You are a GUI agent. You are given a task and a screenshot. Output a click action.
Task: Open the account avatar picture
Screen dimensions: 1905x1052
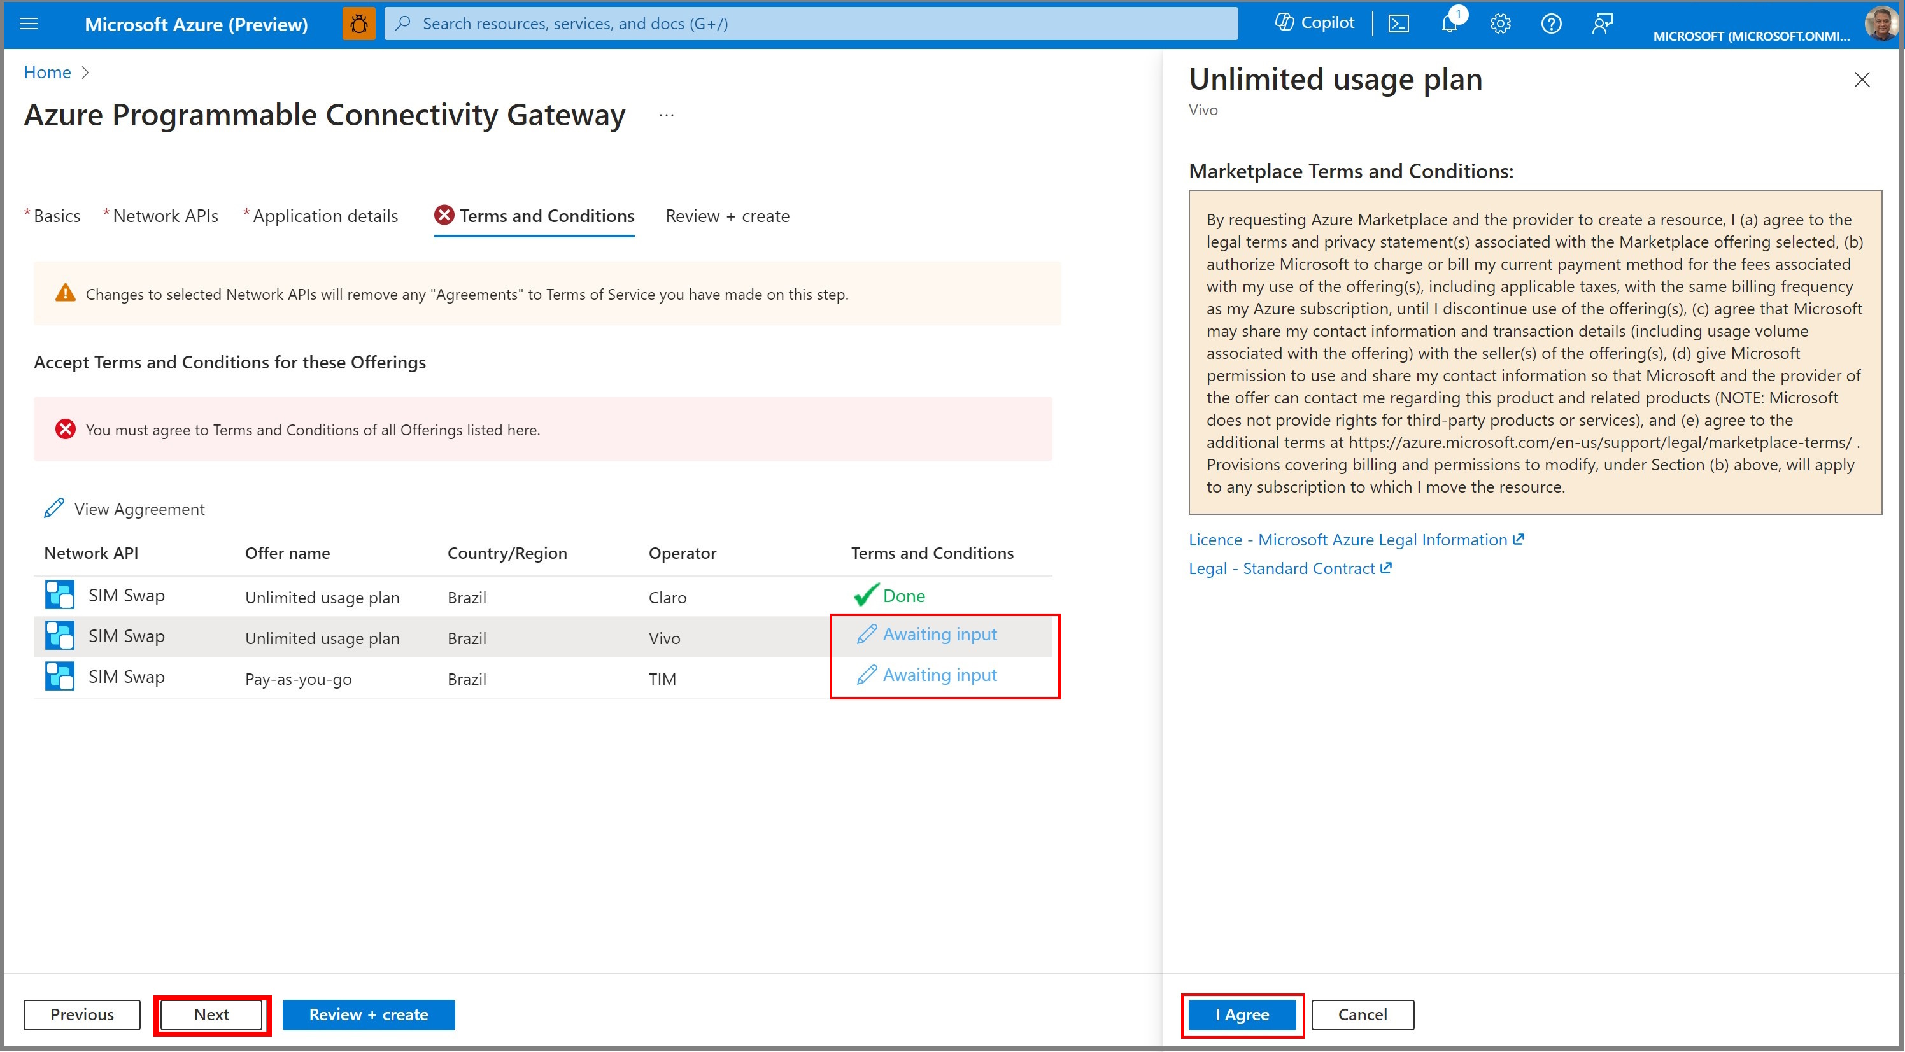pos(1881,24)
